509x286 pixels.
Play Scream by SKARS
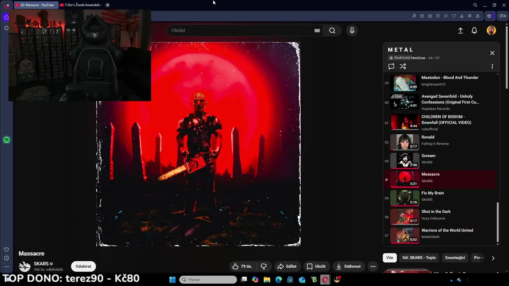coord(440,160)
